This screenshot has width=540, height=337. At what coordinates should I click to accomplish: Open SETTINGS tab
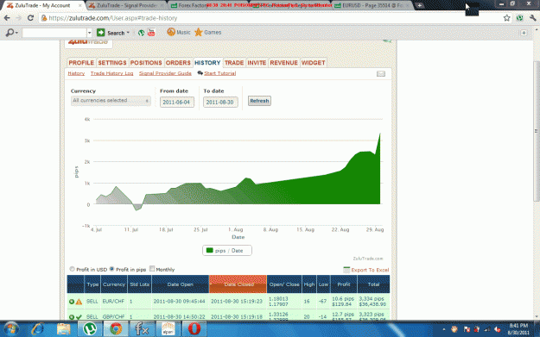pos(112,63)
